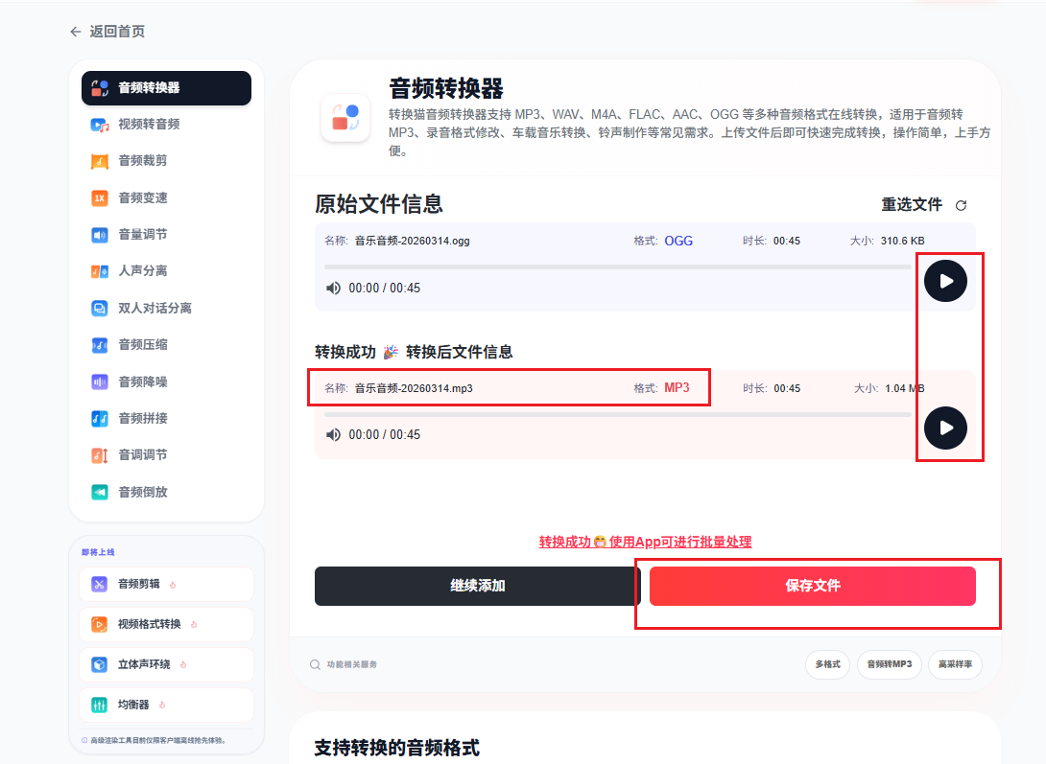Mute the converted file volume speaker icon
This screenshot has height=764, width=1046.
coord(333,434)
